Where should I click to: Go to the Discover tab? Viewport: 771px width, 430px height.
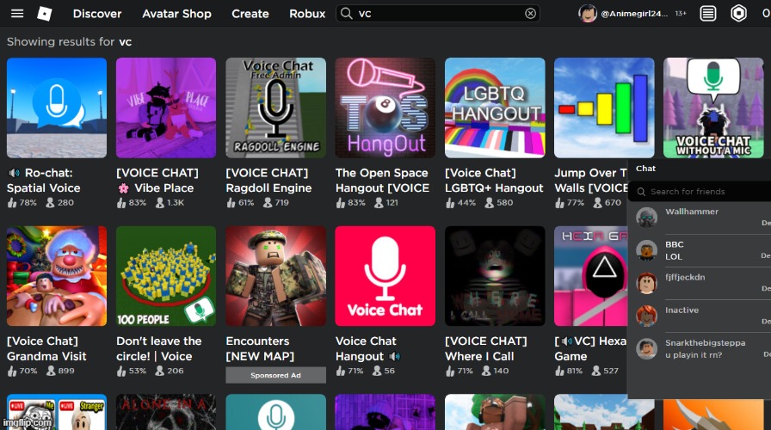click(97, 14)
